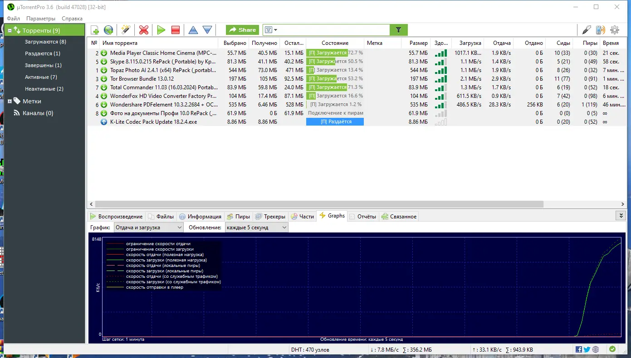Image resolution: width=631 pixels, height=358 pixels.
Task: Click the DHT: 470 узлов status bar entry
Action: click(310, 350)
